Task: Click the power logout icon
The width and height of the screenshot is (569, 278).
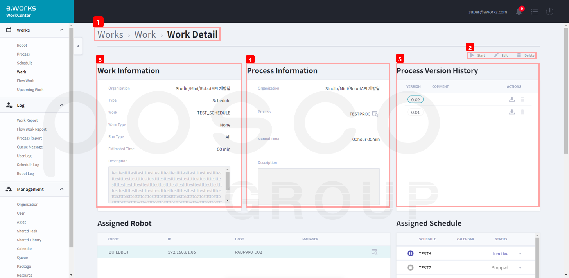Action: (549, 11)
